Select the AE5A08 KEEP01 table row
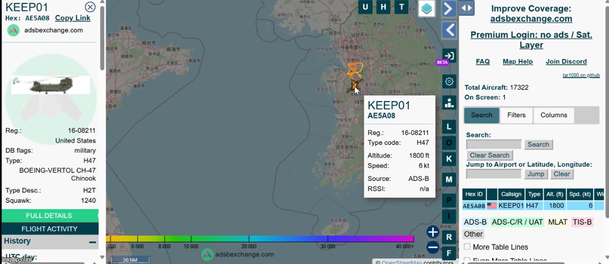Viewport: 609px width, 264px height. coord(533,206)
